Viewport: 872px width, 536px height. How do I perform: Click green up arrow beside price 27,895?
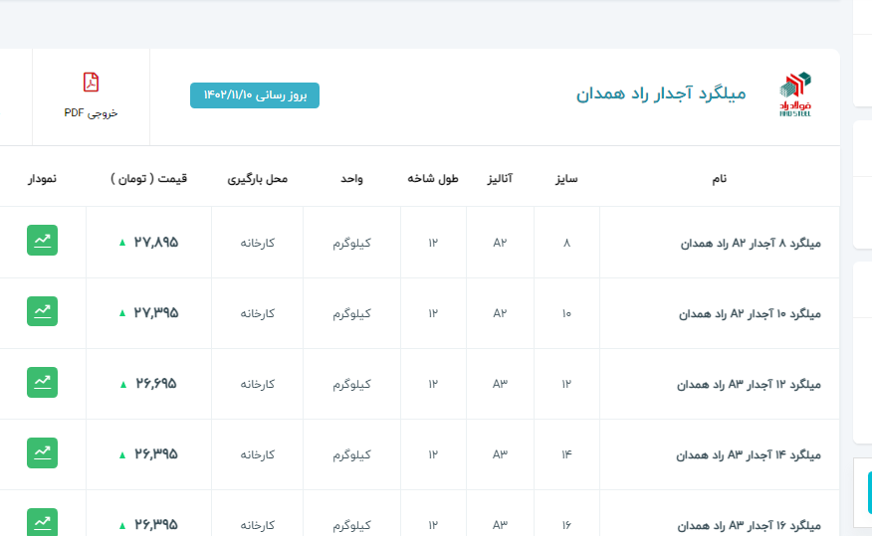pos(122,242)
